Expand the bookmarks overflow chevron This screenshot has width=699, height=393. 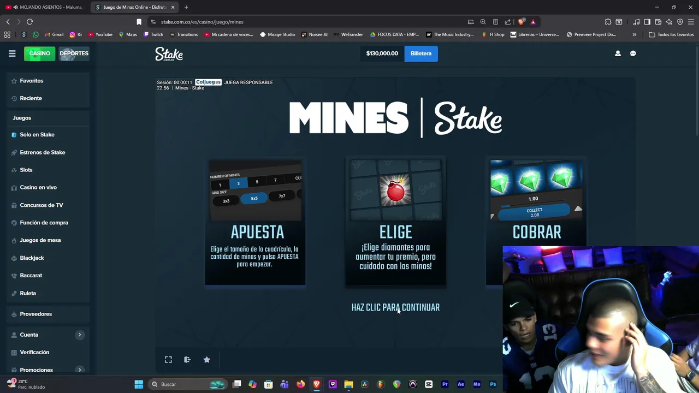634,34
